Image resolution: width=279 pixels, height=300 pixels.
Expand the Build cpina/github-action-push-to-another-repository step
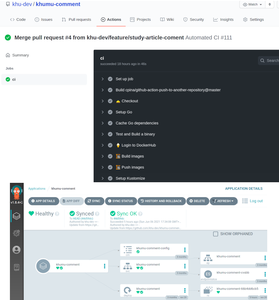[103, 90]
